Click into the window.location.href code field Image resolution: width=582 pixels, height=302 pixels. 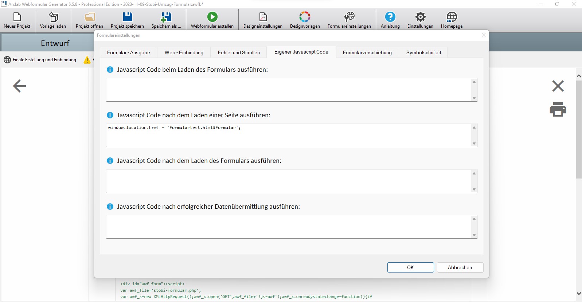[288, 135]
